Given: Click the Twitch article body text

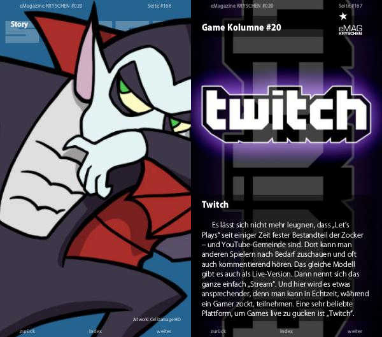Looking at the screenshot, I should [285, 269].
